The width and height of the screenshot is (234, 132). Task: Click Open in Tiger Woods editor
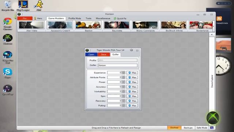coord(91,55)
